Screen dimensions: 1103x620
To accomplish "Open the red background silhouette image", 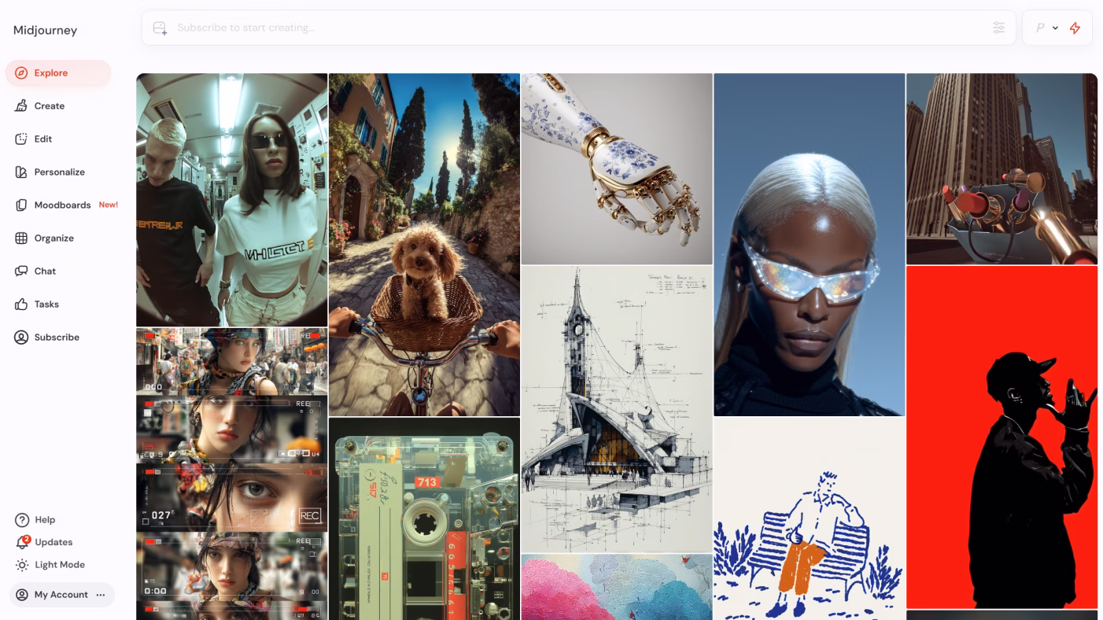I will click(x=1002, y=437).
